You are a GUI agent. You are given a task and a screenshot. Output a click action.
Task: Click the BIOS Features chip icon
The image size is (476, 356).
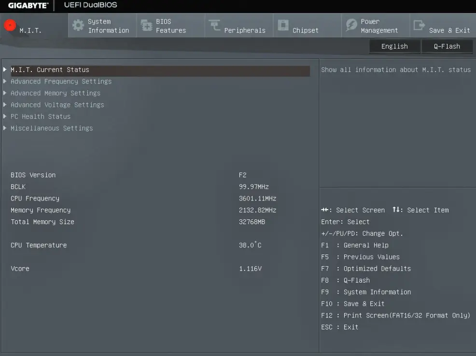pos(146,26)
